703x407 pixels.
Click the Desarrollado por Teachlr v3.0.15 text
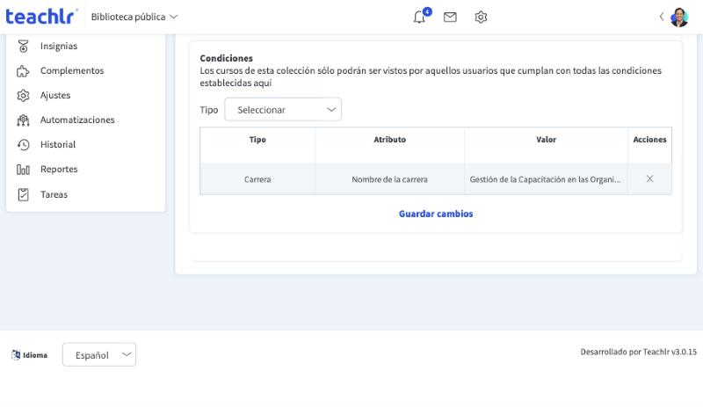click(639, 352)
